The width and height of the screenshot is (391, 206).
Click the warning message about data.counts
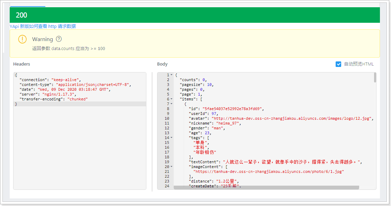click(69, 49)
